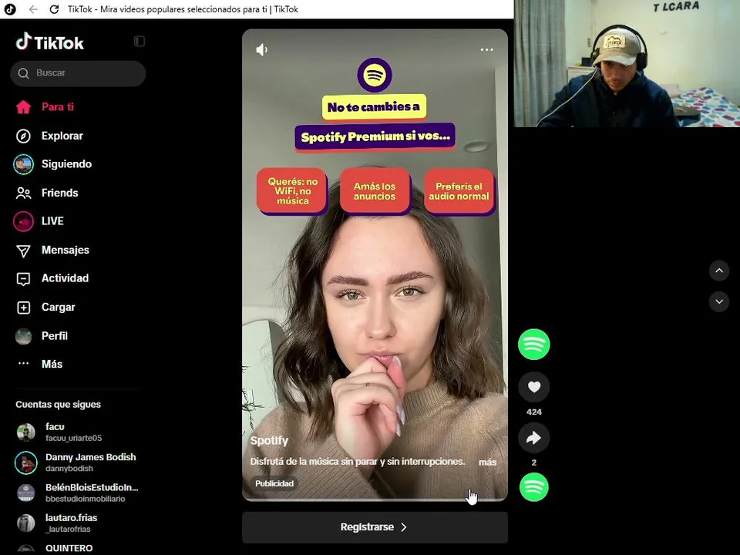Go to the next video with down arrow

click(x=718, y=301)
